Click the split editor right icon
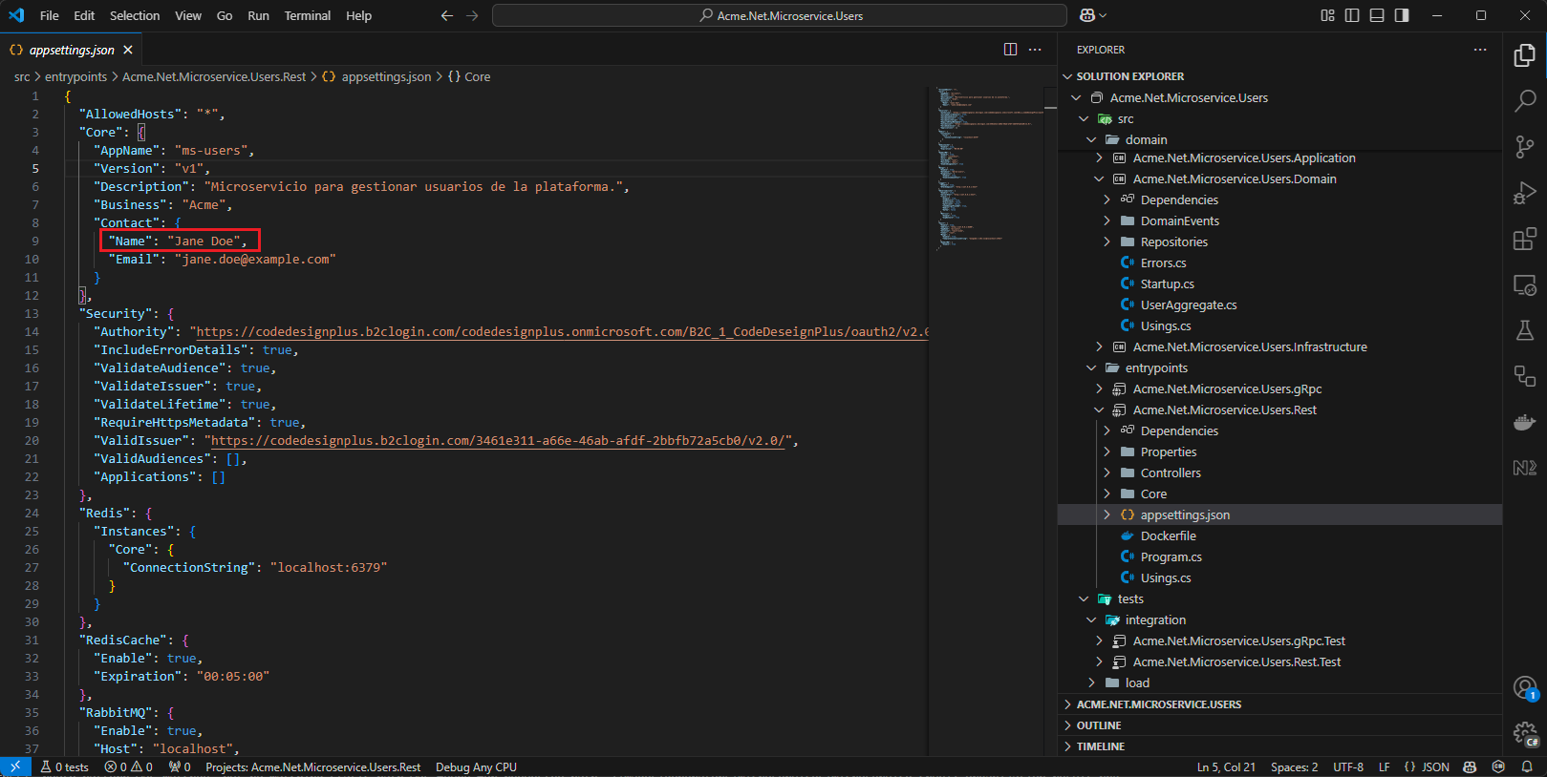1547x777 pixels. 1010,50
